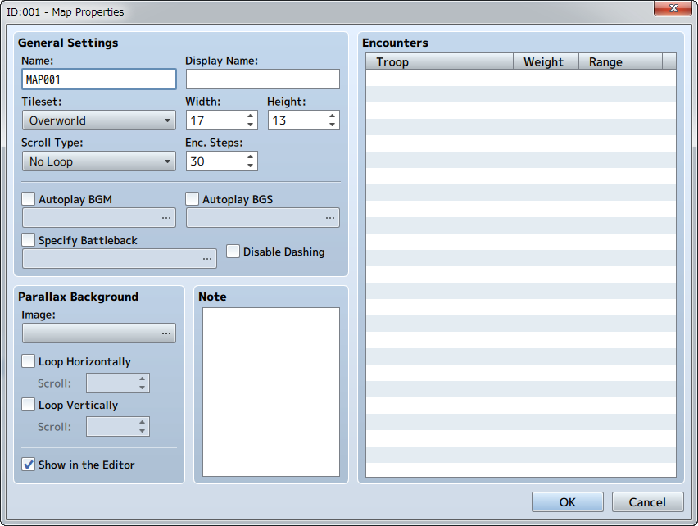This screenshot has height=526, width=698.
Task: Open the Autoplay BGM file picker ellipsis
Action: pos(166,218)
